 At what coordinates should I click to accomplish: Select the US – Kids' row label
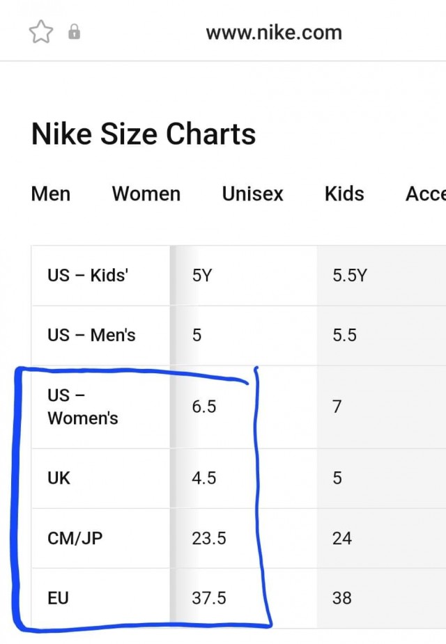tap(88, 275)
